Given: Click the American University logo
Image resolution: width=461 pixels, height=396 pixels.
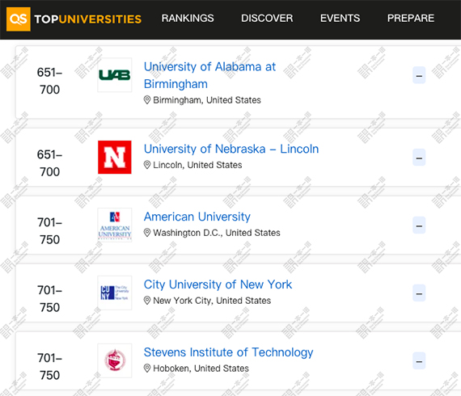Looking at the screenshot, I should pos(115,225).
